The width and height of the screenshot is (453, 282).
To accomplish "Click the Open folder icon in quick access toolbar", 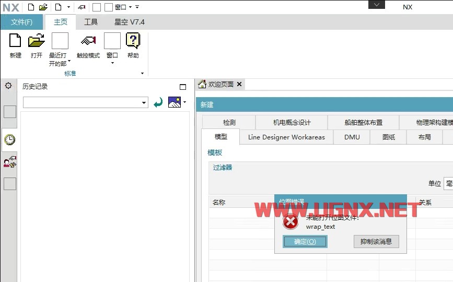I will coord(43,7).
